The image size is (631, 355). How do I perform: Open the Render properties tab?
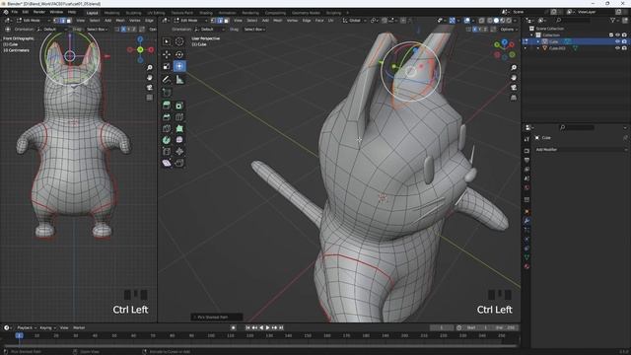(x=526, y=151)
